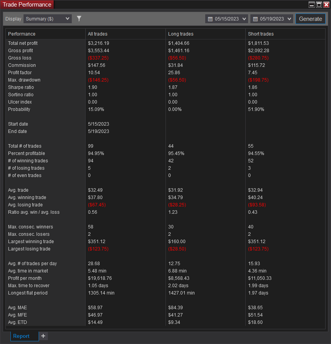
Task: Click Short trades net profit $1,811.53
Action: pyautogui.click(x=258, y=43)
